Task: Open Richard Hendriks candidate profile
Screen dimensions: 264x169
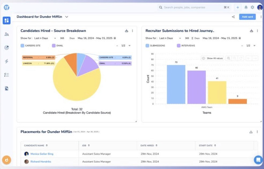Action: (40, 161)
